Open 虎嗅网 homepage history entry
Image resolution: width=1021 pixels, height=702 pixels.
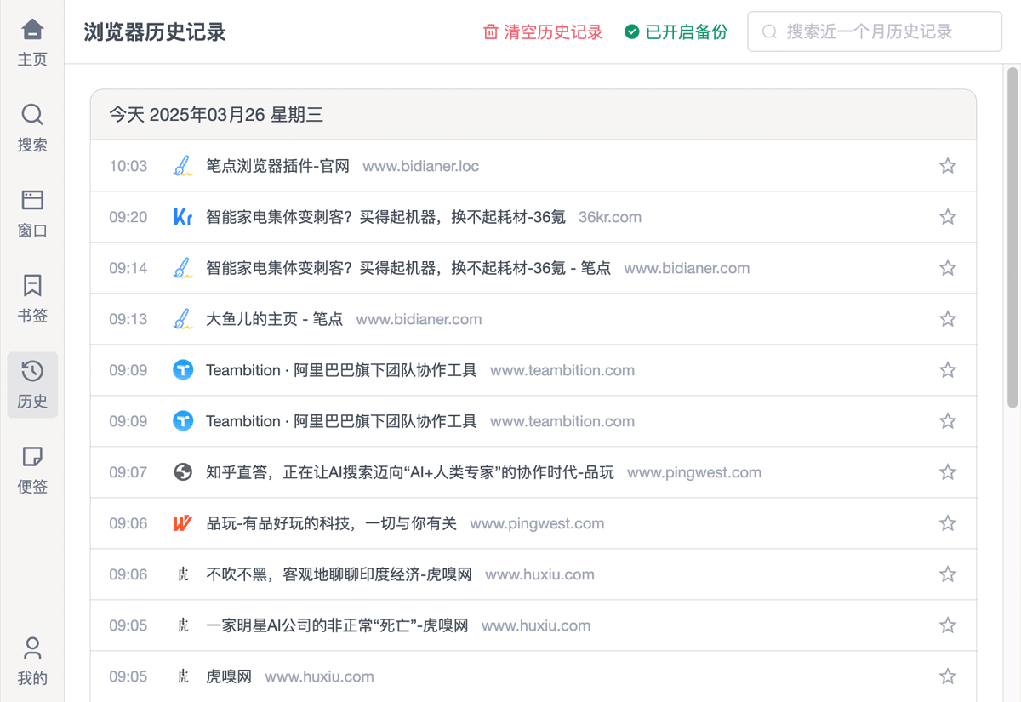tap(229, 676)
